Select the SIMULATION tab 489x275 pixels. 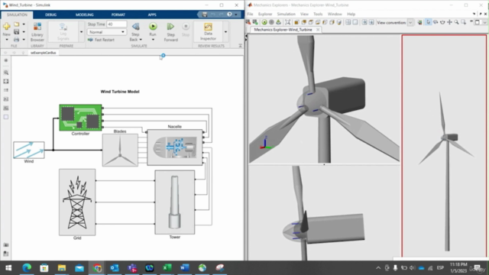point(17,15)
